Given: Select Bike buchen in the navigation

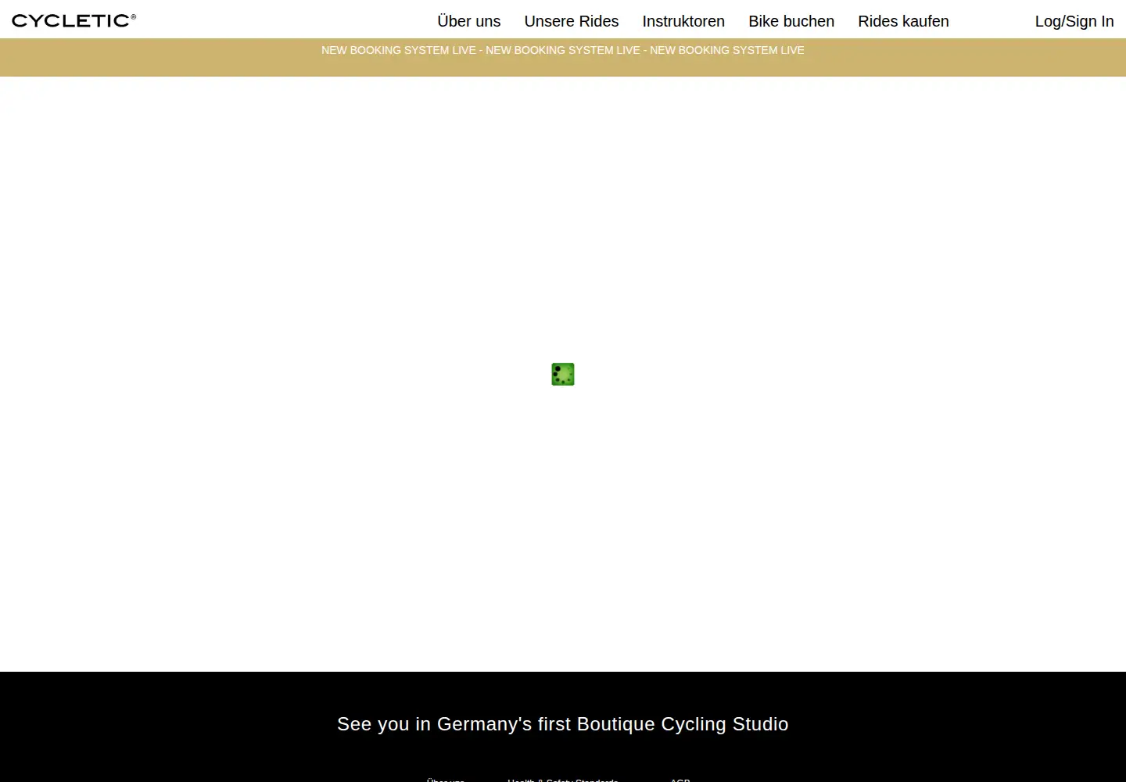Looking at the screenshot, I should click(791, 21).
